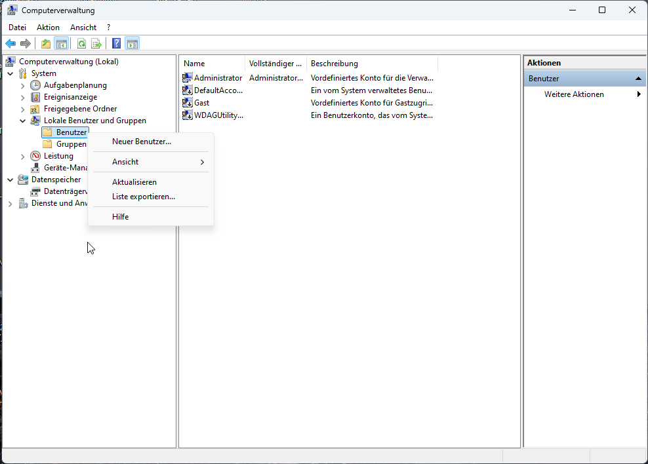Click the Administrator user account icon
This screenshot has width=648, height=464.
click(x=187, y=77)
